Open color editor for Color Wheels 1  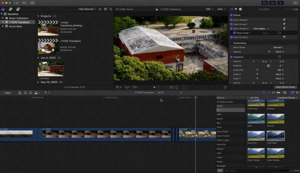[284, 20]
